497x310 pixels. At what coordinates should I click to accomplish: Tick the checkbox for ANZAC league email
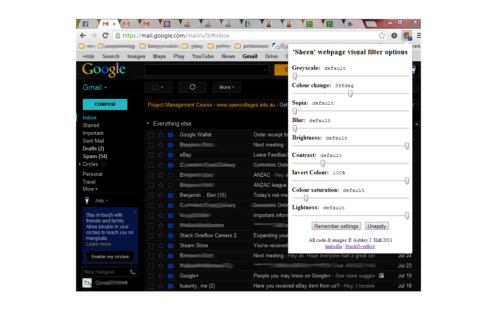point(151,185)
